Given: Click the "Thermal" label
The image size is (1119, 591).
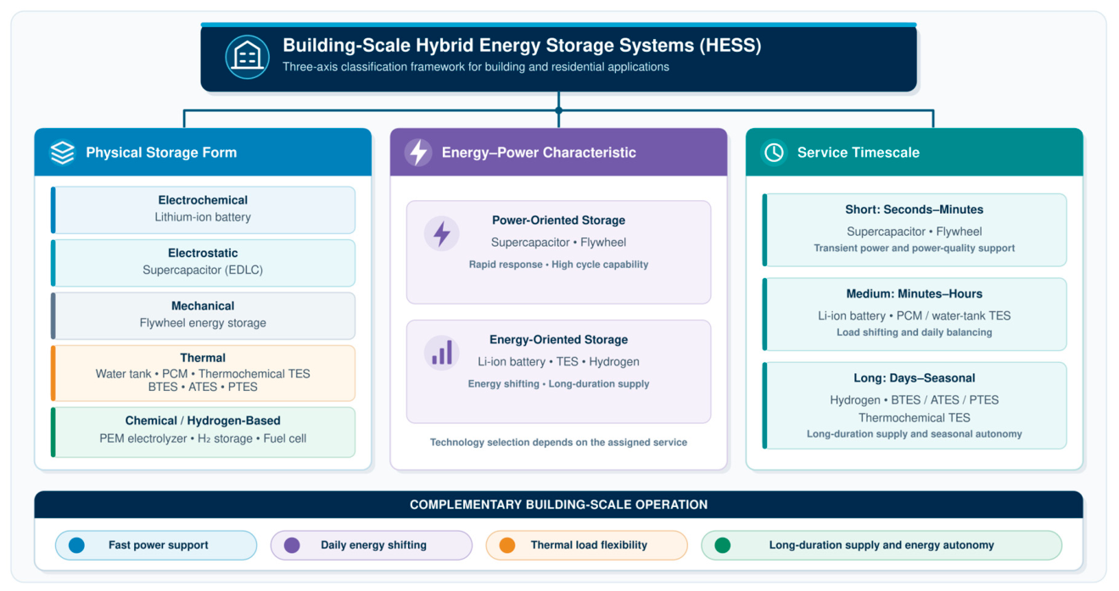Looking at the screenshot, I should coord(203,358).
